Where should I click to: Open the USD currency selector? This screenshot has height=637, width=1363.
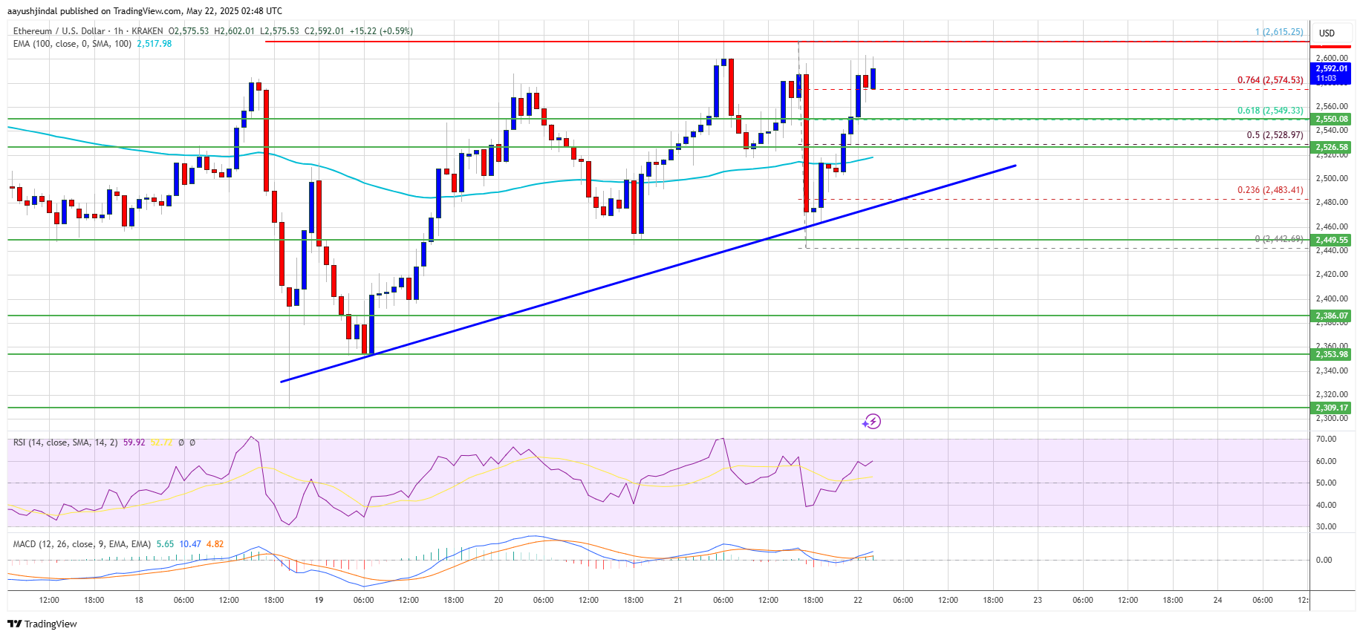(x=1327, y=33)
